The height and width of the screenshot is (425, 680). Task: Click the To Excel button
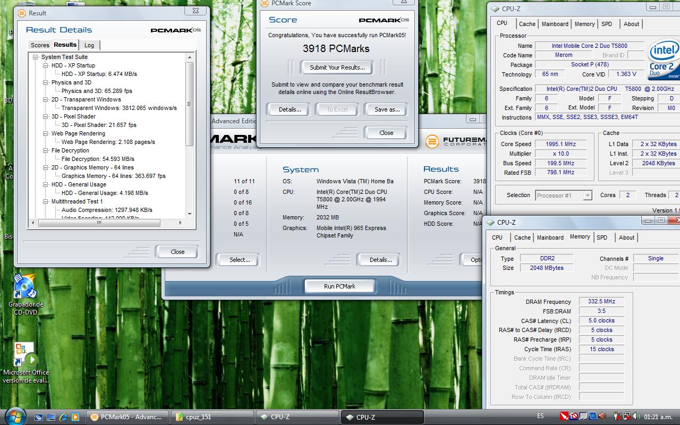[x=337, y=109]
